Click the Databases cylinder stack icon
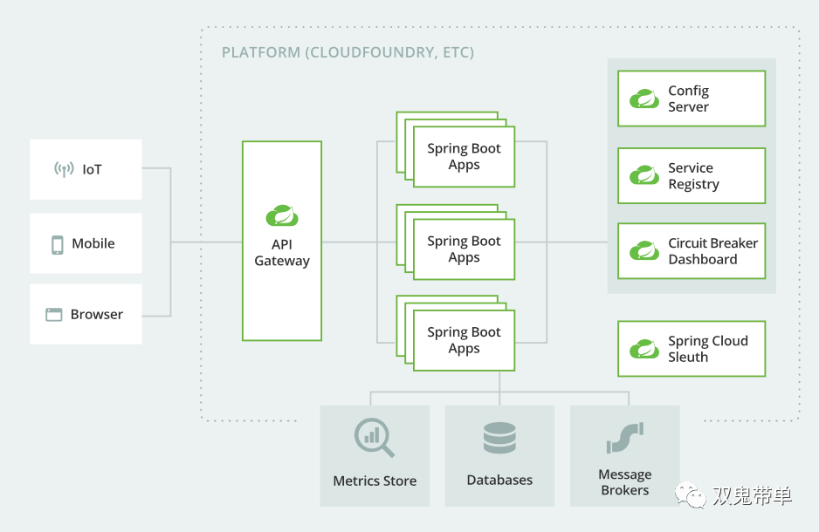819x532 pixels. (x=499, y=438)
